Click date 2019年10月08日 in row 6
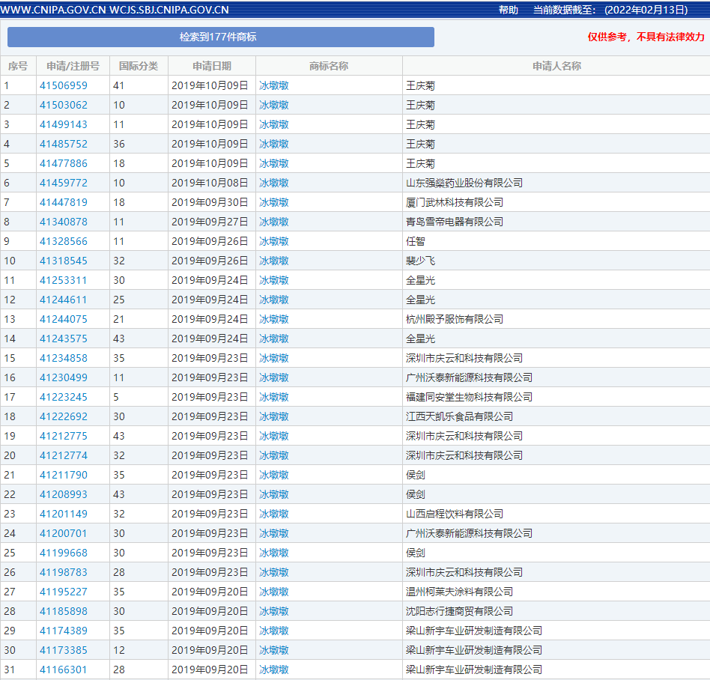The image size is (710, 680). point(210,183)
